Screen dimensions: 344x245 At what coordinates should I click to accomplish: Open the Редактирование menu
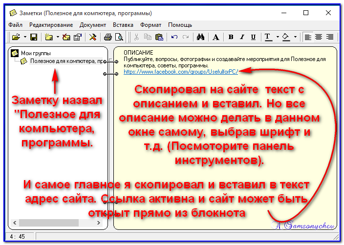[51, 25]
